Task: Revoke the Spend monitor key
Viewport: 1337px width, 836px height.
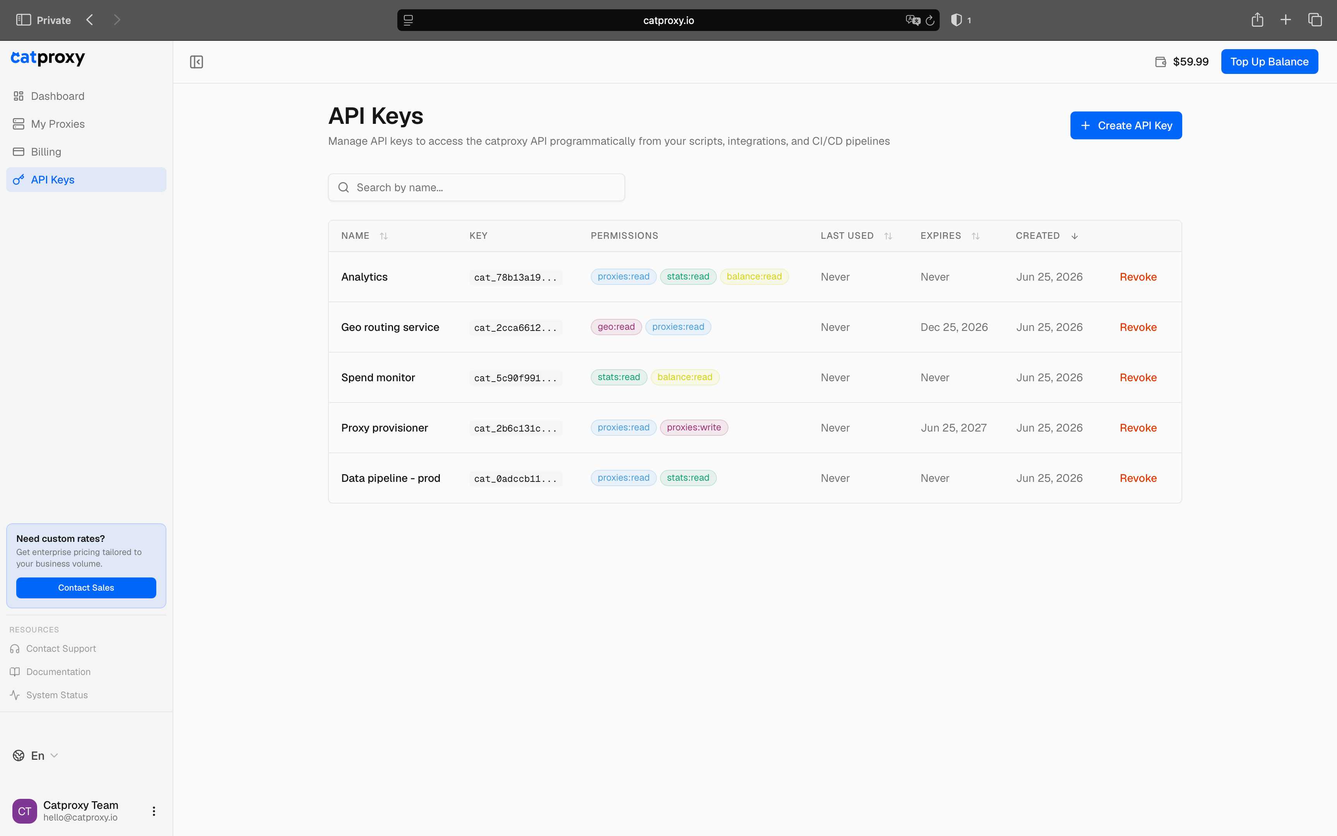Action: pos(1138,378)
